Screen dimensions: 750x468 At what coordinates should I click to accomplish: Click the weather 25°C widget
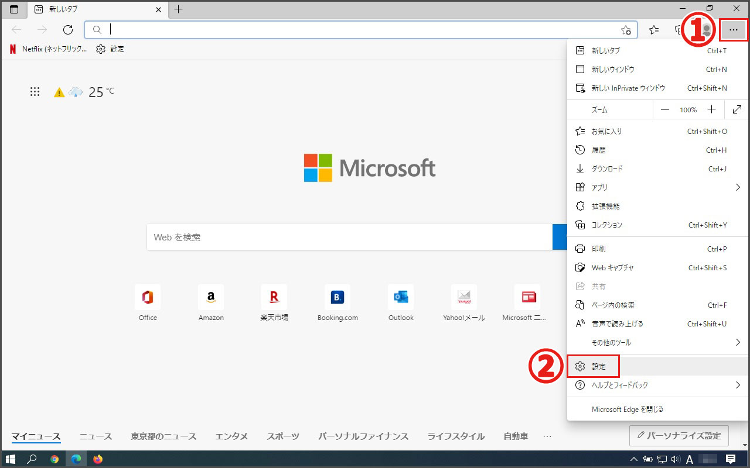click(84, 92)
